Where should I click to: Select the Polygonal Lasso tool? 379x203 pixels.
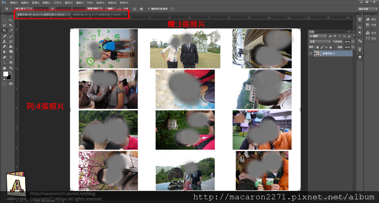(x=4, y=25)
